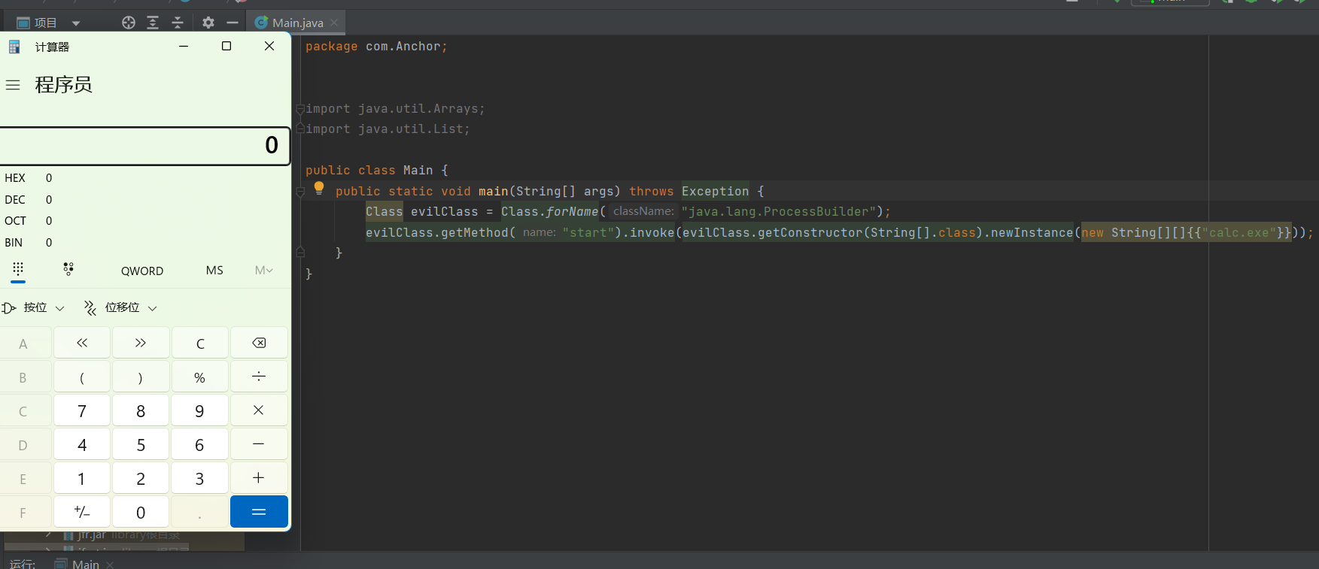Click the Exception keyword in main signature
Screen dimensions: 1319x569
(715, 192)
